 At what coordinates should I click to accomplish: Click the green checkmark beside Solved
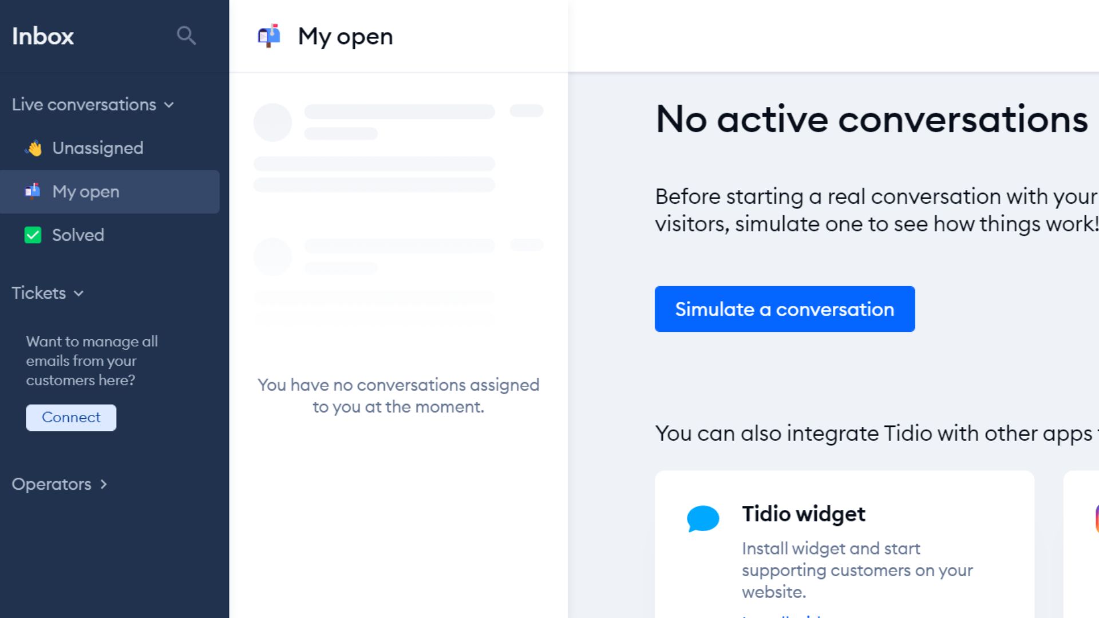(x=33, y=235)
